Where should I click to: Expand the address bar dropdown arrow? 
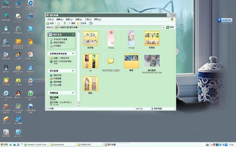click(x=163, y=27)
